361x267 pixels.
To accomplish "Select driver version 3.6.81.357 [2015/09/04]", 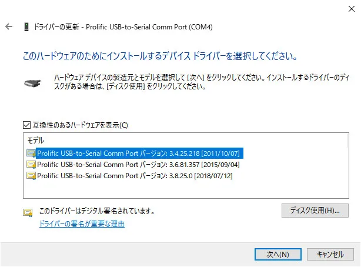I will tap(138, 165).
